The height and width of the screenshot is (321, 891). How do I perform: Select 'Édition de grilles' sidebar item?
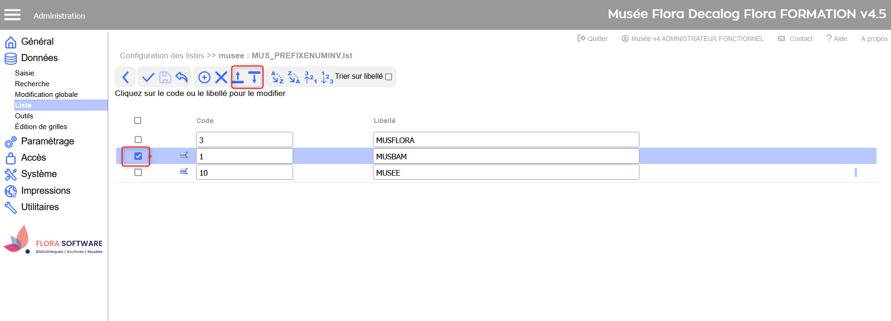coord(41,127)
